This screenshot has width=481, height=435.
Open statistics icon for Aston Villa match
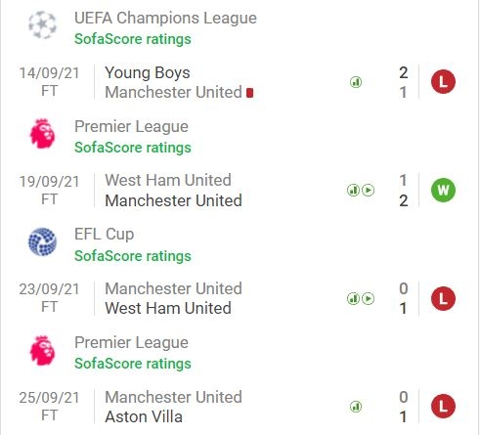tap(356, 407)
